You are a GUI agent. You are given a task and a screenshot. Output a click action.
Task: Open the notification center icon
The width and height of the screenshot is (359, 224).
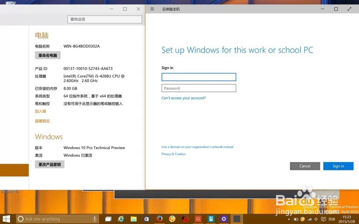point(323,219)
